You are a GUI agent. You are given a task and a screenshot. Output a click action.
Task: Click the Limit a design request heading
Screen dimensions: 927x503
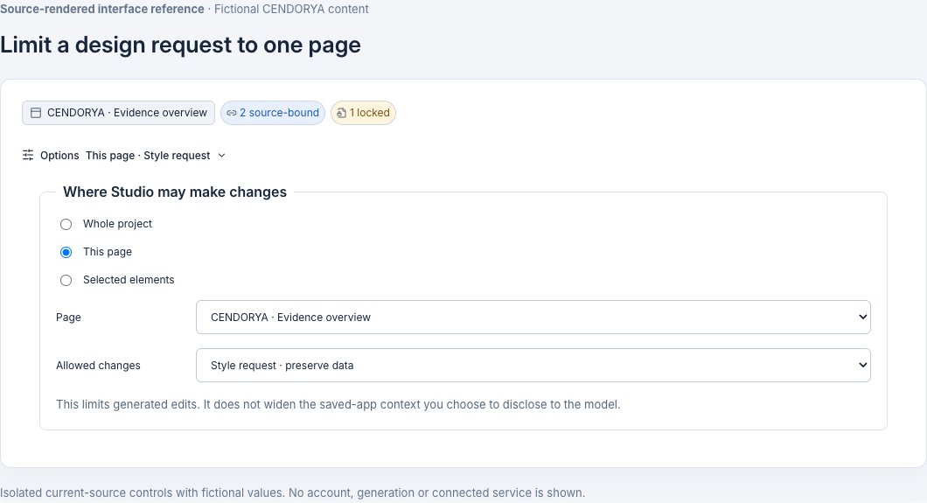click(180, 45)
